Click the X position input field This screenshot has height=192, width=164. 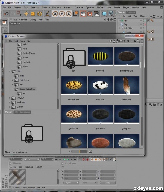coord(71,171)
